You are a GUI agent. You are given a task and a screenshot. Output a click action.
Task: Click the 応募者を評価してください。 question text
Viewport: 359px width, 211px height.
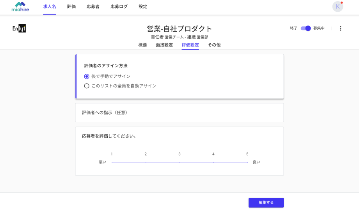(109, 136)
